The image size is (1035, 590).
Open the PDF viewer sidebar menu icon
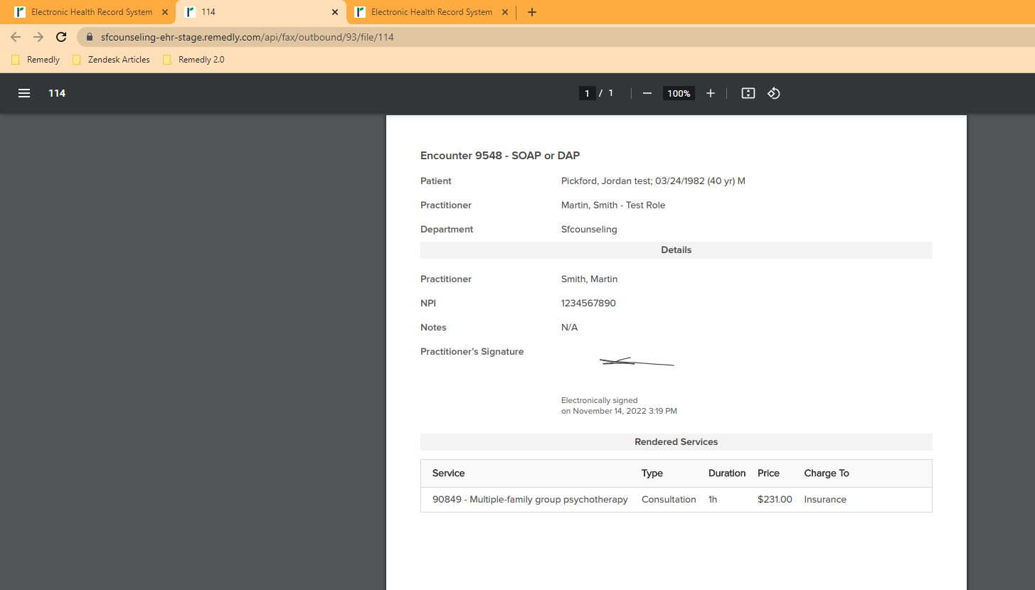click(x=24, y=93)
